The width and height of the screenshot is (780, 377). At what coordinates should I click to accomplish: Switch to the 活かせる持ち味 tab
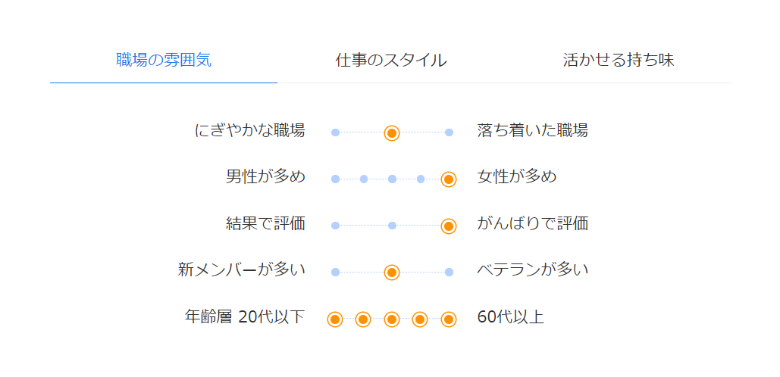[x=619, y=61]
